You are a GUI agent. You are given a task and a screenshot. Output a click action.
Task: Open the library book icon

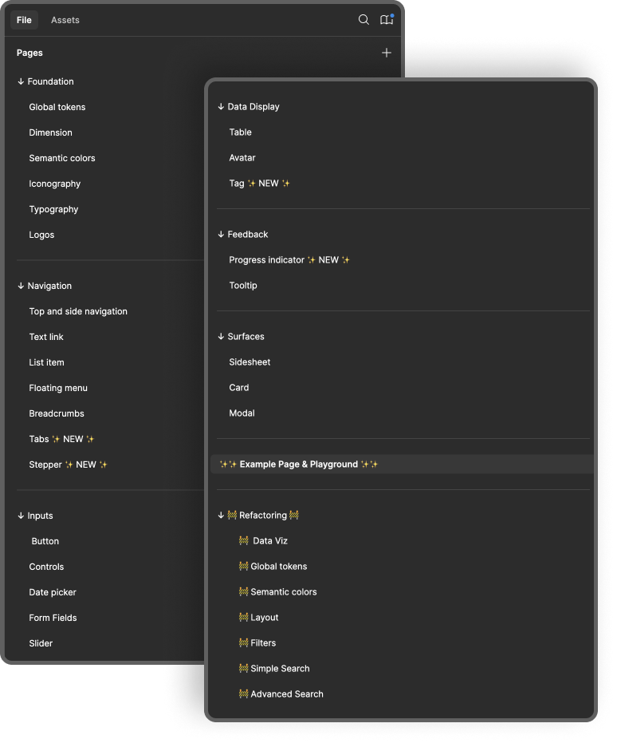[x=387, y=20]
